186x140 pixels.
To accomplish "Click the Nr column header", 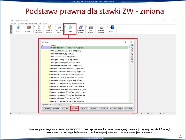I will tap(46, 45).
